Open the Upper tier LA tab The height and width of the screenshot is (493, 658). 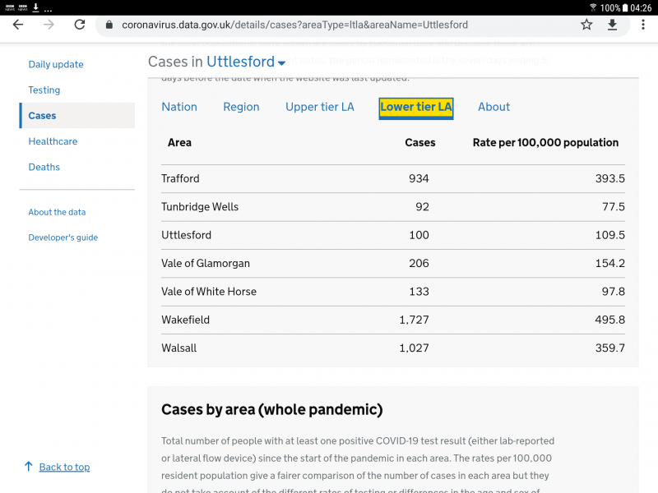(319, 107)
